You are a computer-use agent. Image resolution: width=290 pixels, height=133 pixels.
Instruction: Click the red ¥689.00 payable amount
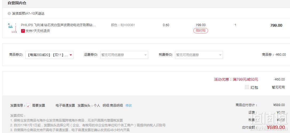(x=276, y=127)
